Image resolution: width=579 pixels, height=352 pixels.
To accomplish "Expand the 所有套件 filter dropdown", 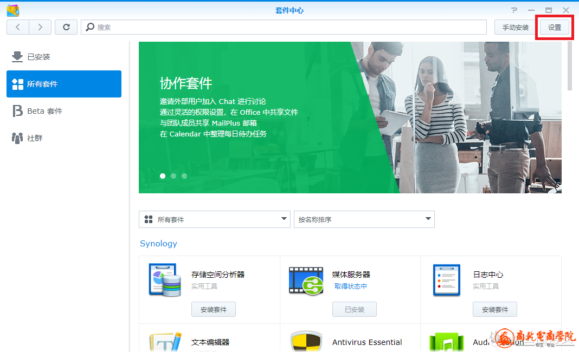I will coord(215,219).
